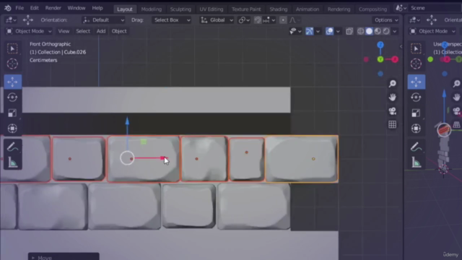The width and height of the screenshot is (462, 260).
Task: Click the Zoom magnifier viewport icon
Action: coord(392,84)
